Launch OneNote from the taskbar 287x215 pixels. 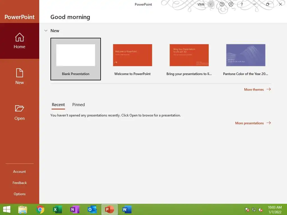(75, 209)
